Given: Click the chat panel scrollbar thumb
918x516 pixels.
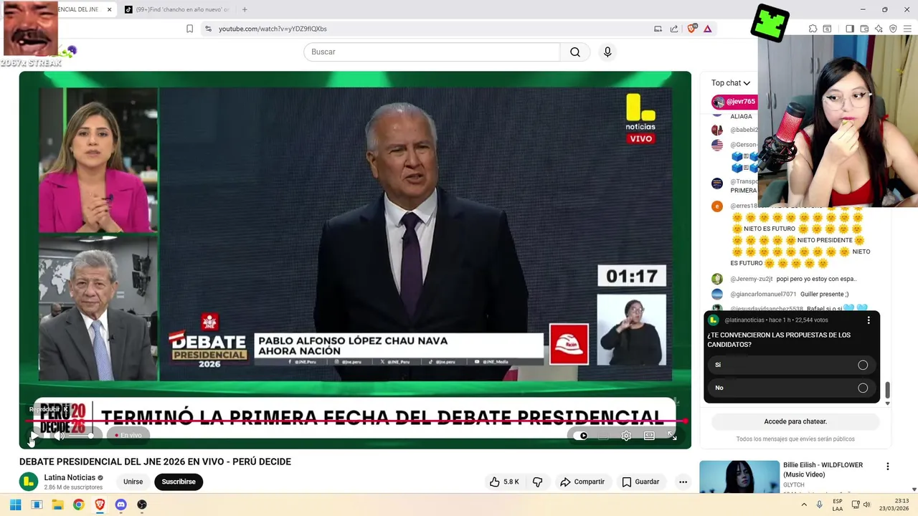Looking at the screenshot, I should tap(887, 391).
